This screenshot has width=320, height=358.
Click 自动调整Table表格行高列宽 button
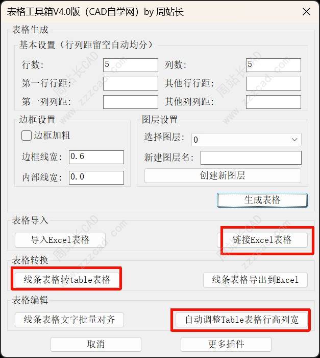point(241,320)
